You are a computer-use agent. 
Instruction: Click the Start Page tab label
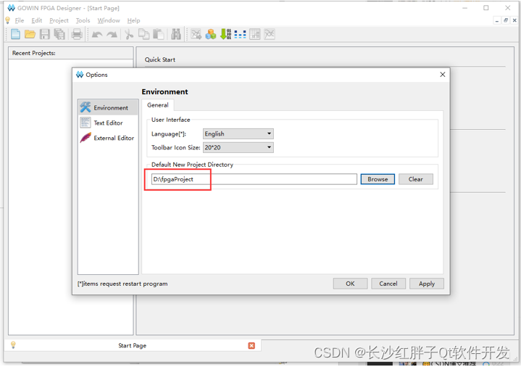tap(133, 345)
